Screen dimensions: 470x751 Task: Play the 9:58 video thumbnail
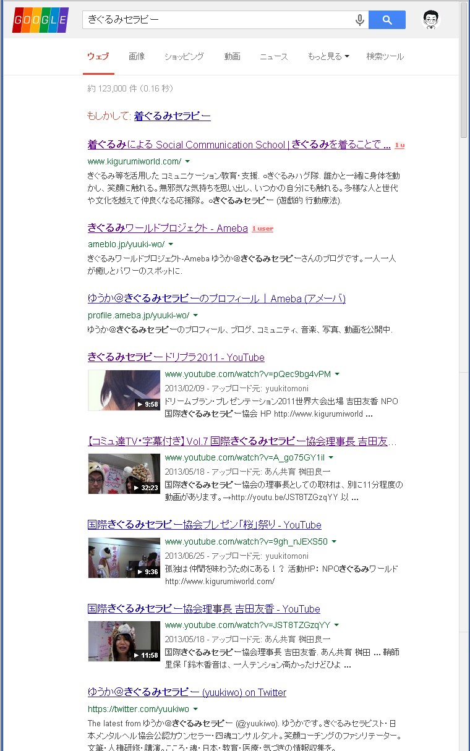(124, 390)
